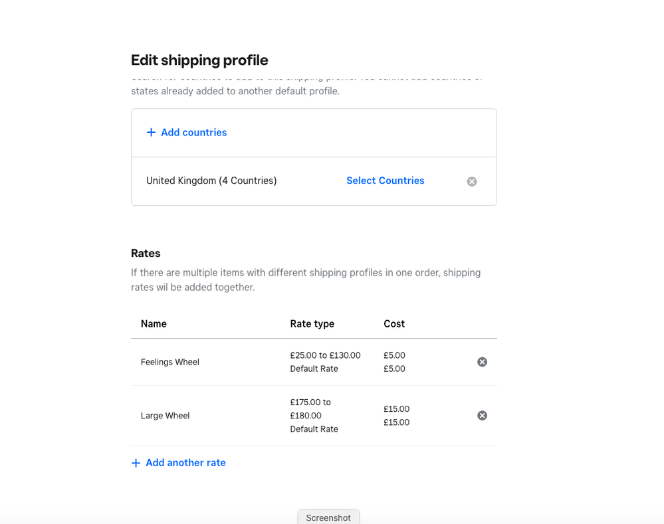Screen dimensions: 664x524
Task: Delete the Feelings Wheel rate
Action: [x=483, y=362]
